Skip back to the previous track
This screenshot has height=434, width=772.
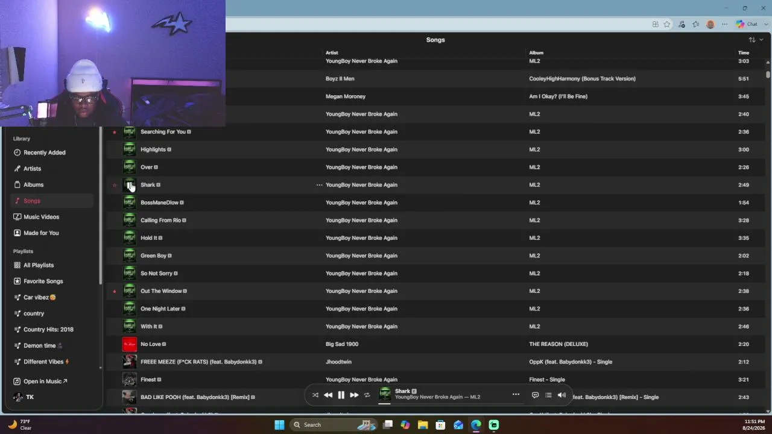[327, 395]
